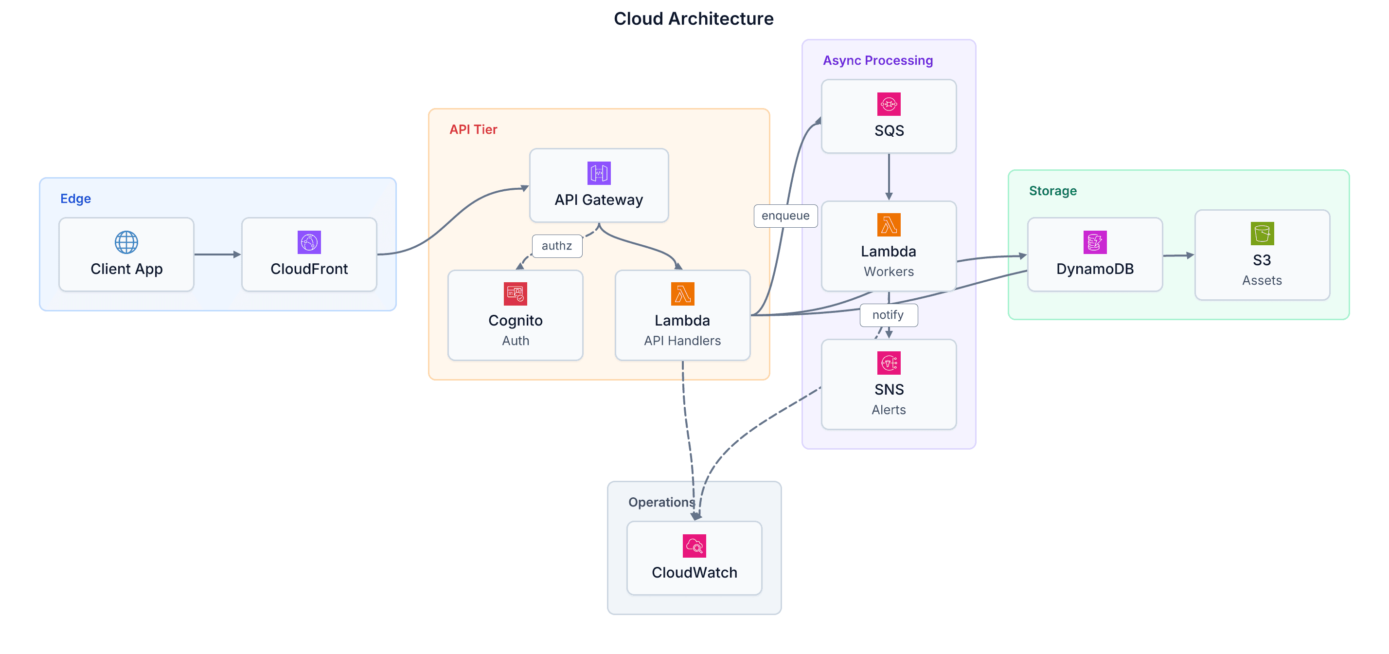The width and height of the screenshot is (1389, 654).
Task: Select the Edge group title
Action: [x=75, y=199]
